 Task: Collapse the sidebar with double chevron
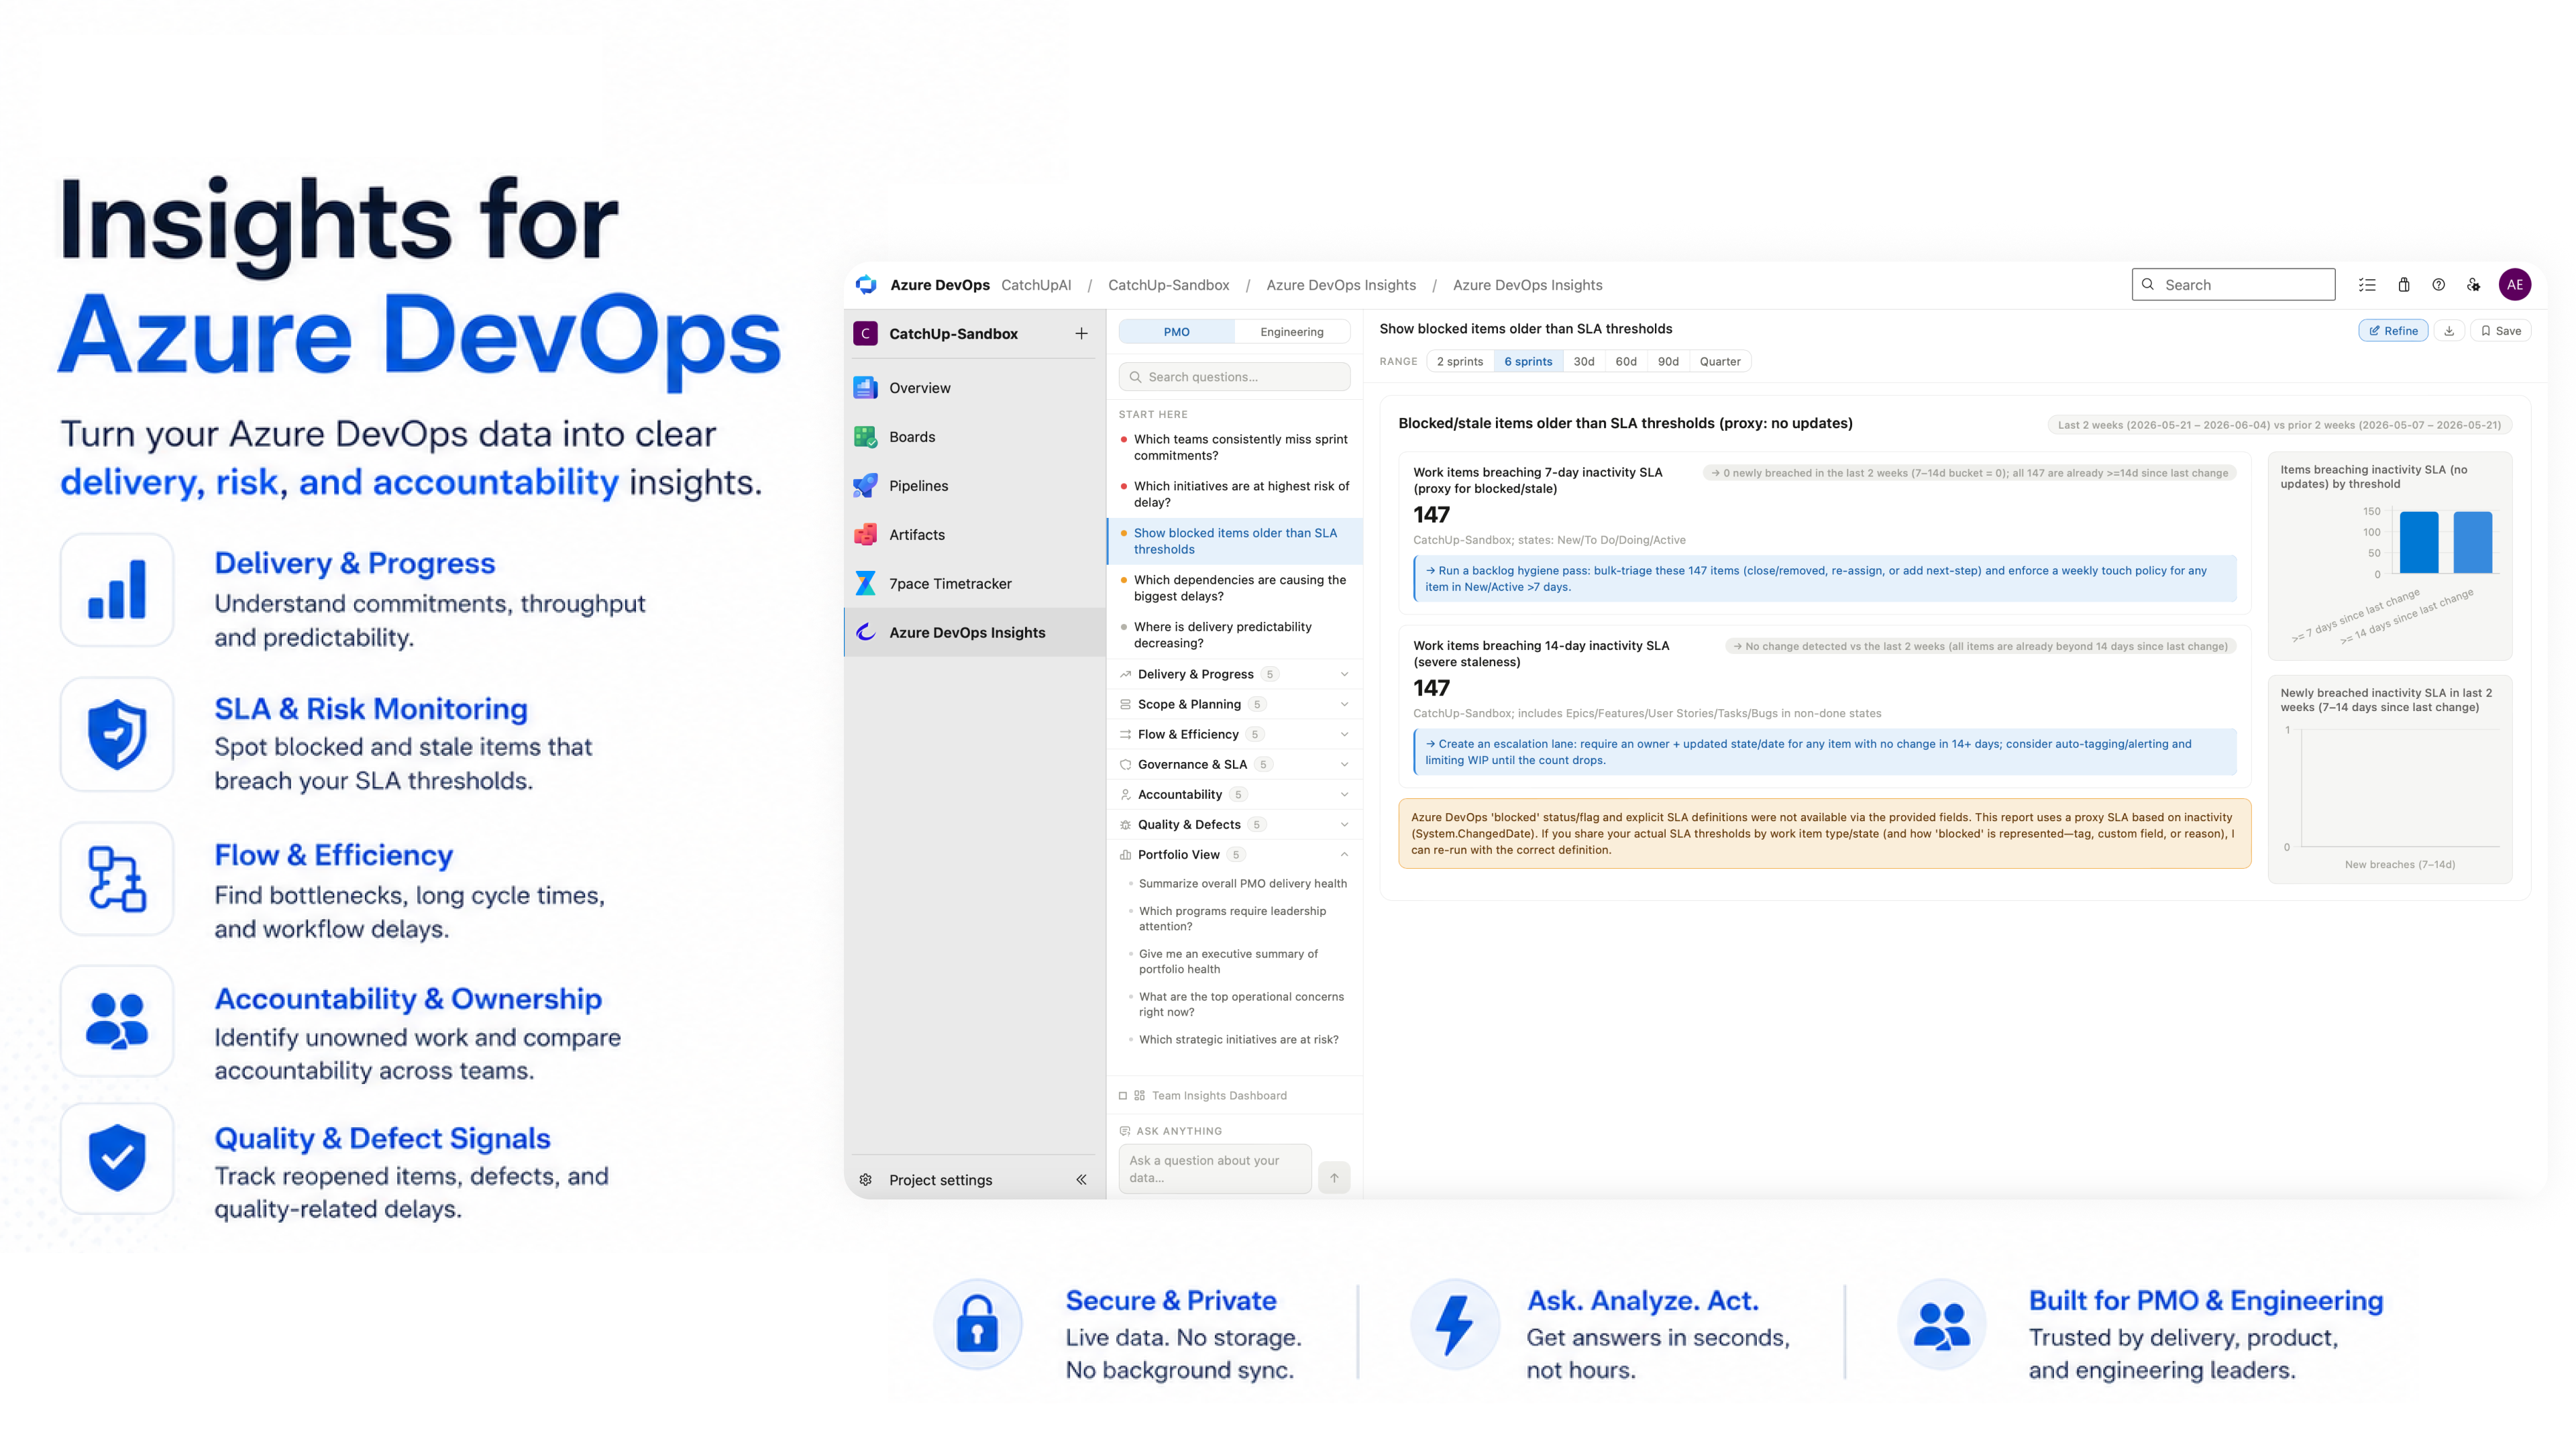click(1081, 1180)
